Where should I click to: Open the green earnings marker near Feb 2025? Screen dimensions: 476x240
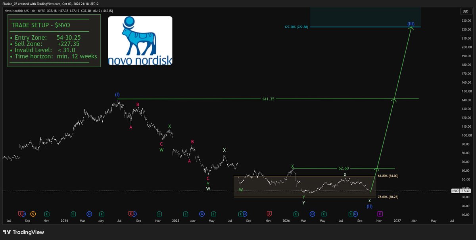point(186,214)
